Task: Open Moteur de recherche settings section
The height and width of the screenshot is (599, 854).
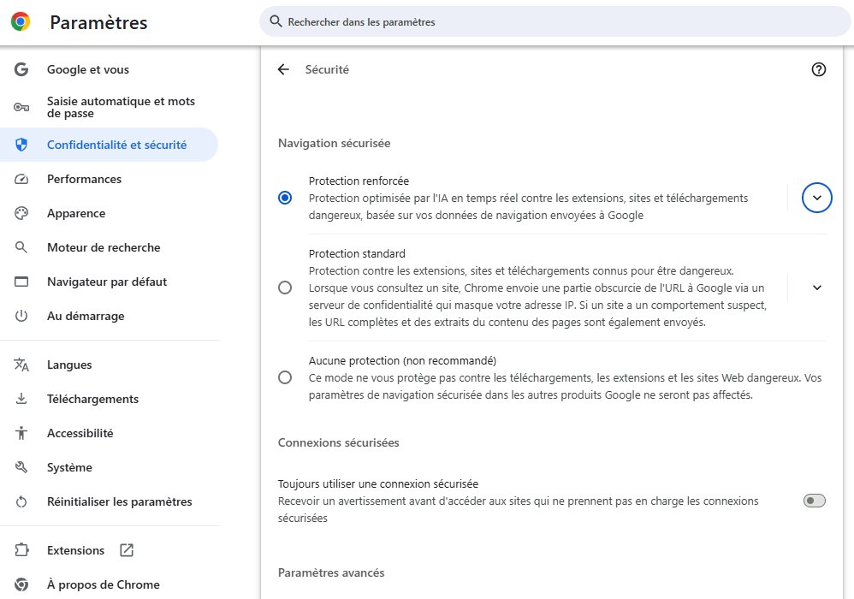Action: 104,247
